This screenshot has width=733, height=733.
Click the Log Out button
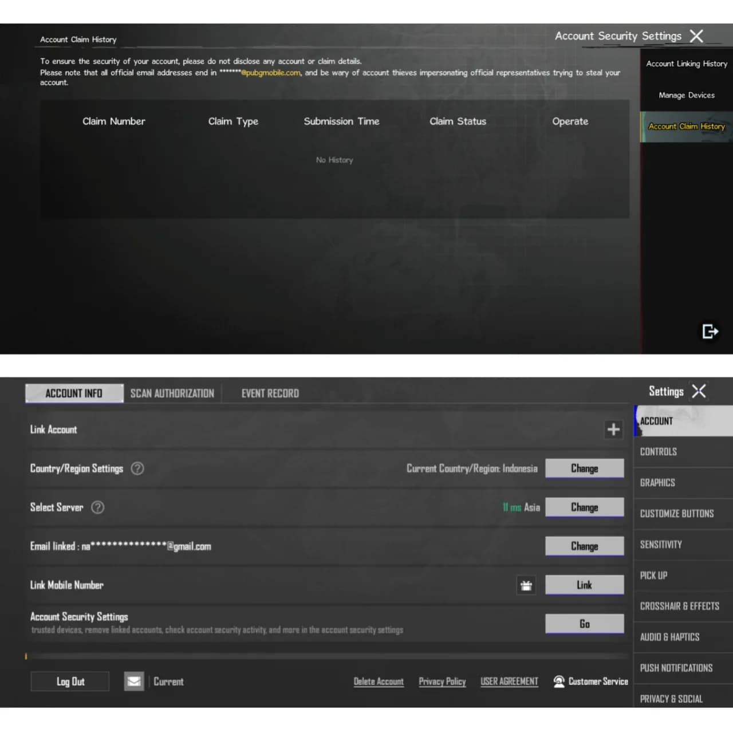pos(70,681)
